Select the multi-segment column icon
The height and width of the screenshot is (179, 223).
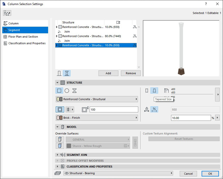[67, 73]
